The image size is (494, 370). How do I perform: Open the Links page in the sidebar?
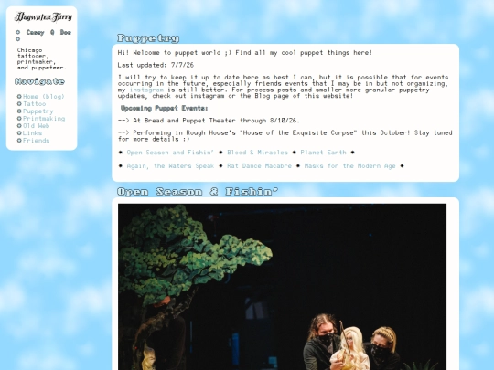32,133
